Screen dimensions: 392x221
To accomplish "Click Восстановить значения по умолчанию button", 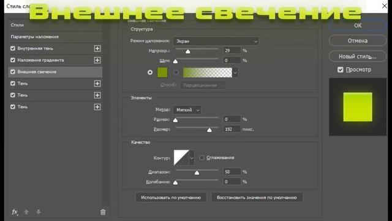I will (x=257, y=198).
